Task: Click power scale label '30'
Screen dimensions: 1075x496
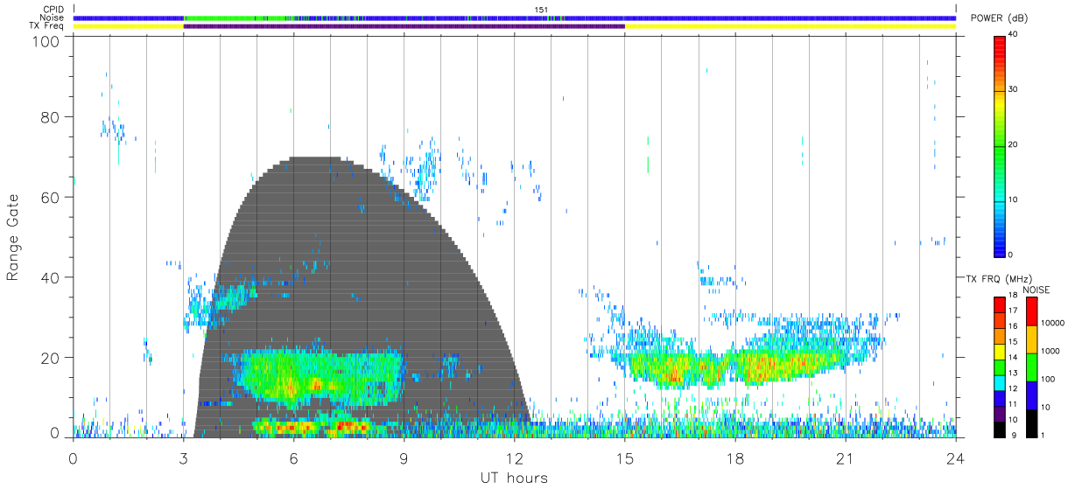Action: (1013, 90)
